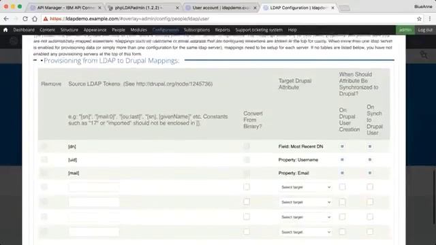Switch to the API Manager tab
Viewport: 436px width, 245px height.
pyautogui.click(x=65, y=7)
